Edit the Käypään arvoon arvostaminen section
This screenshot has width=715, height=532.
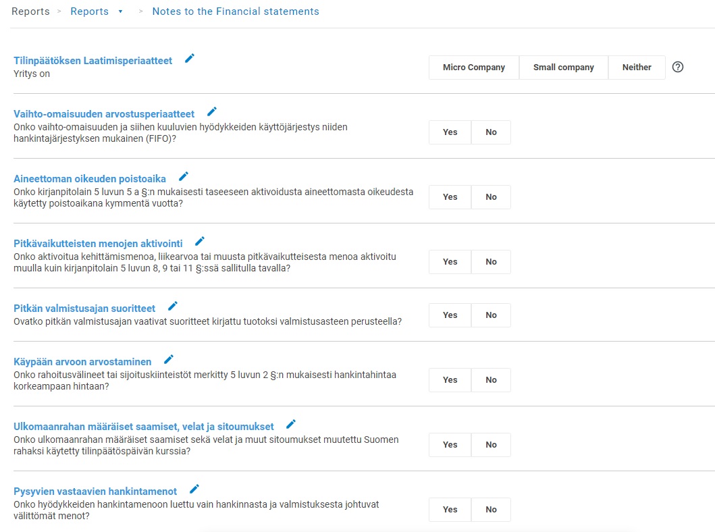pos(169,359)
